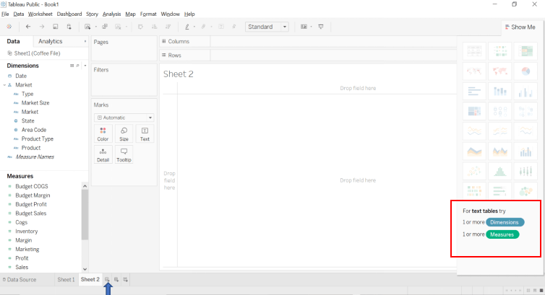
Task: Collapse the Market hierarchy in Dimensions
Action: pos(4,85)
